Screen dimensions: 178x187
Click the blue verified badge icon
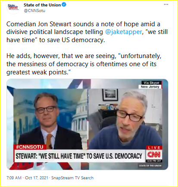coord(64,5)
